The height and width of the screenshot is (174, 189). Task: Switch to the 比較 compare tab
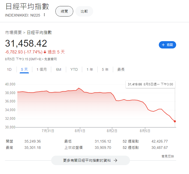tap(84, 11)
